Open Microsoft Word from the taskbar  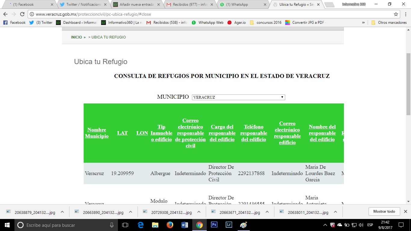[x=184, y=225]
